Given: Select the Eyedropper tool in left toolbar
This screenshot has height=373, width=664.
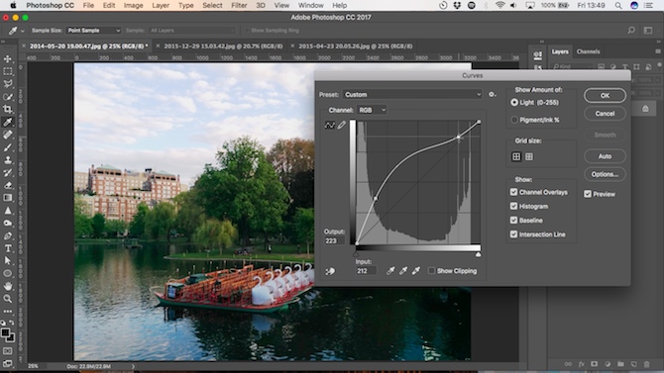Looking at the screenshot, I should click(x=8, y=122).
